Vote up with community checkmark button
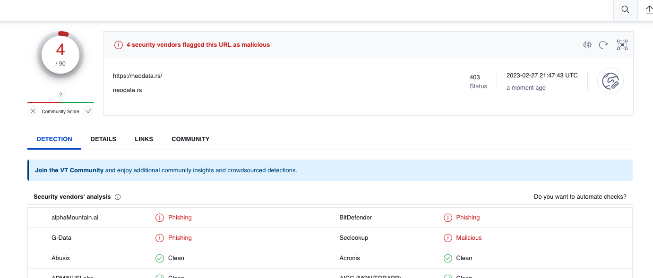 [x=88, y=111]
